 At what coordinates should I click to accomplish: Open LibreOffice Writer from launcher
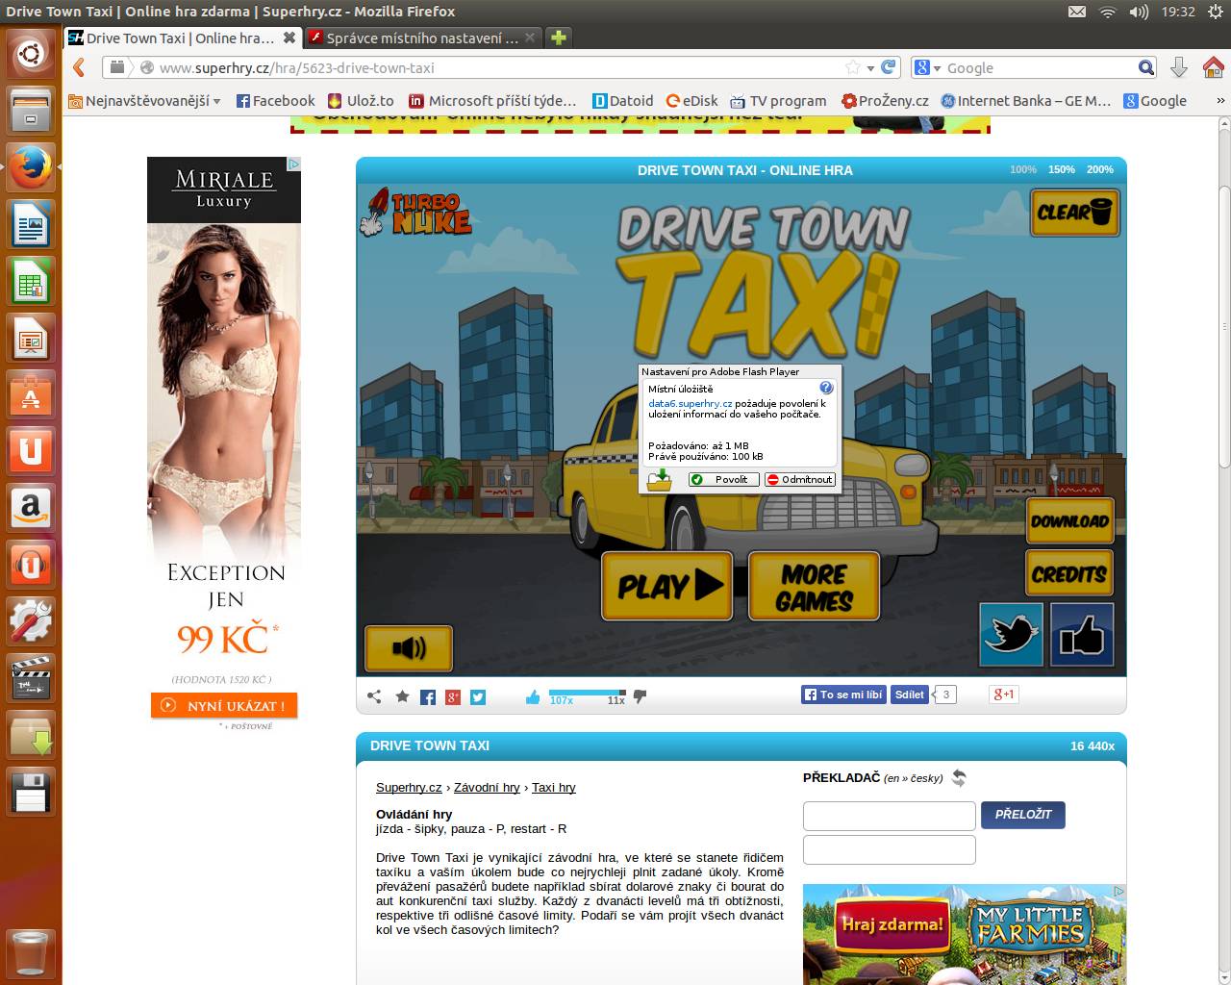31,225
